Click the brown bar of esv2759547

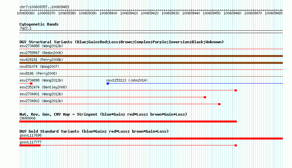(151, 56)
